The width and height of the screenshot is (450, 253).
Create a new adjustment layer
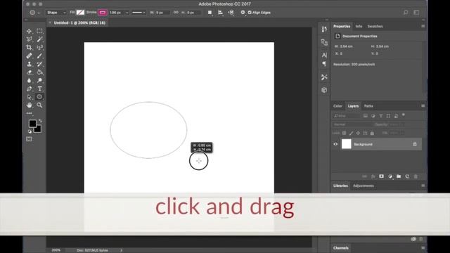[x=390, y=176]
